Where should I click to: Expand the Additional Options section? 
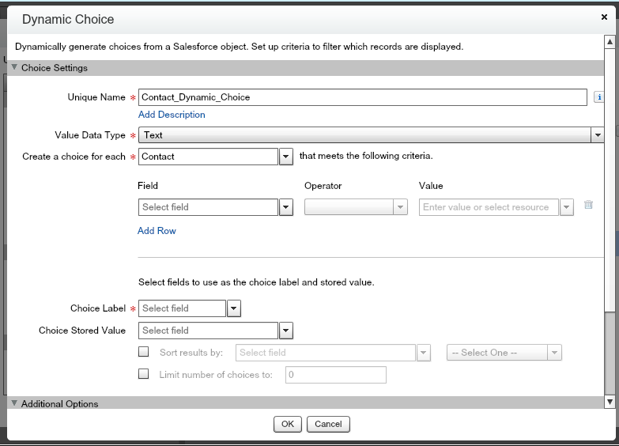[15, 404]
